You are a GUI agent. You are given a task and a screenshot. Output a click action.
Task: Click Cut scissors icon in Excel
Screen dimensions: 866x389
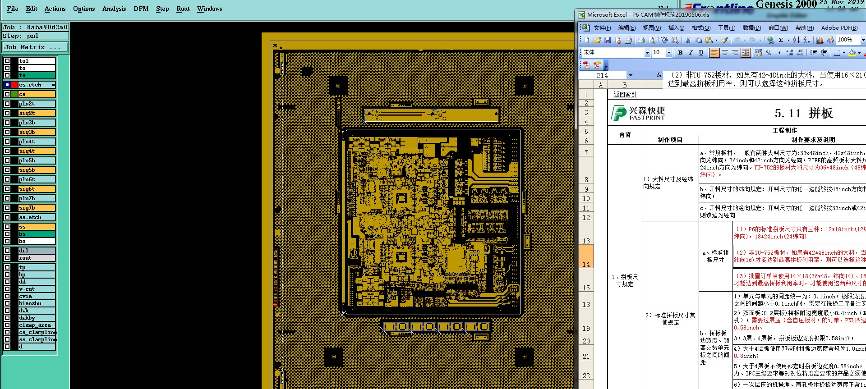tap(688, 40)
